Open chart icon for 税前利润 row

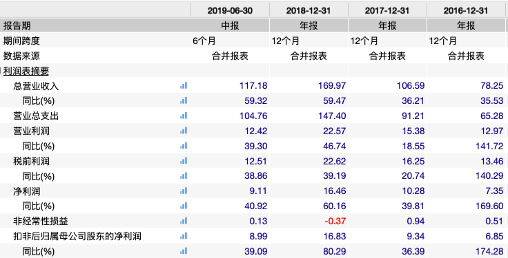pos(184,161)
